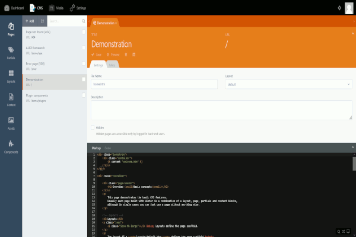Select the AJAX framework page checkbox
This screenshot has width=356, height=237.
pyautogui.click(x=84, y=48)
